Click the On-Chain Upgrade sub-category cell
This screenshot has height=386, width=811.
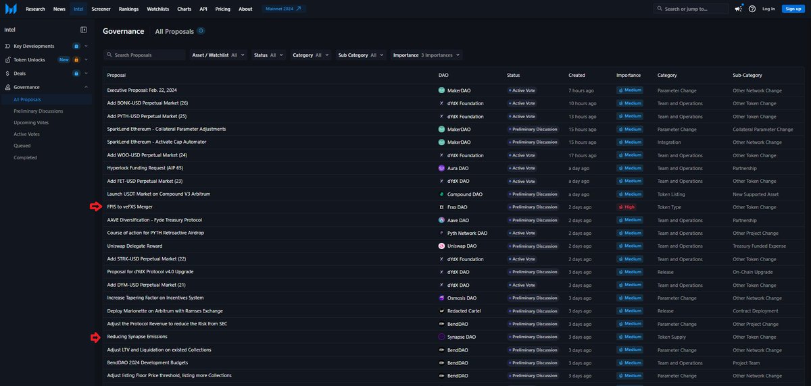[x=753, y=272]
